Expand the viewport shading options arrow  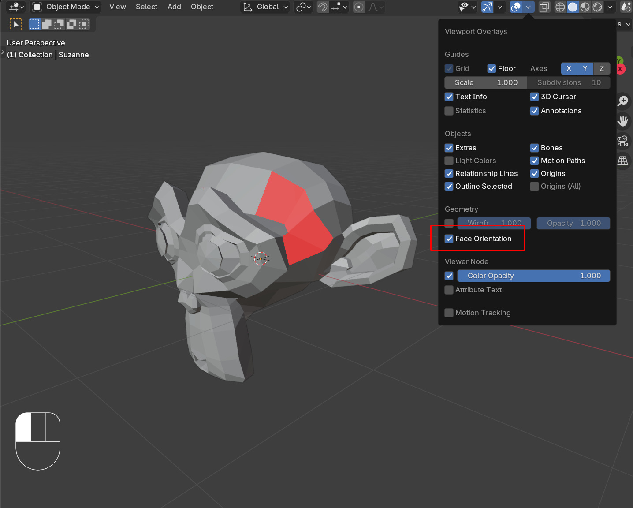[x=610, y=7]
